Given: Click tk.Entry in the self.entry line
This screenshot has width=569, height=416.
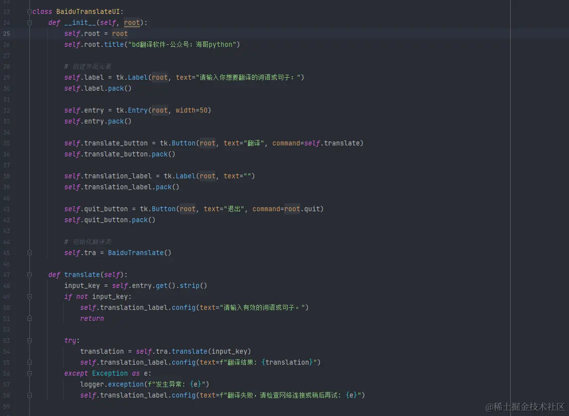Looking at the screenshot, I should pos(132,110).
